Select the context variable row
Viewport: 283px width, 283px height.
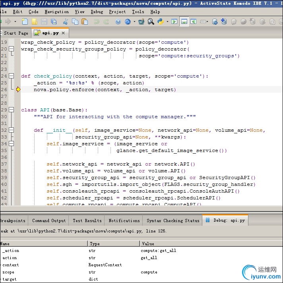pyautogui.click(x=11, y=265)
